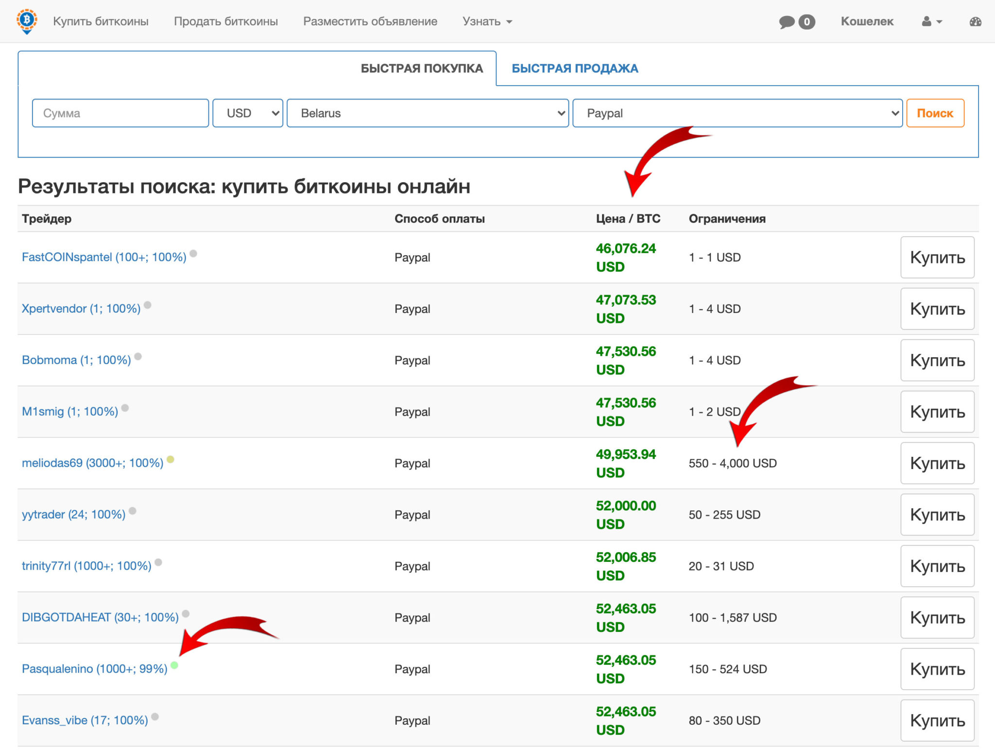995x750 pixels.
Task: Click yellow status dot beside meliodas69
Action: [171, 459]
